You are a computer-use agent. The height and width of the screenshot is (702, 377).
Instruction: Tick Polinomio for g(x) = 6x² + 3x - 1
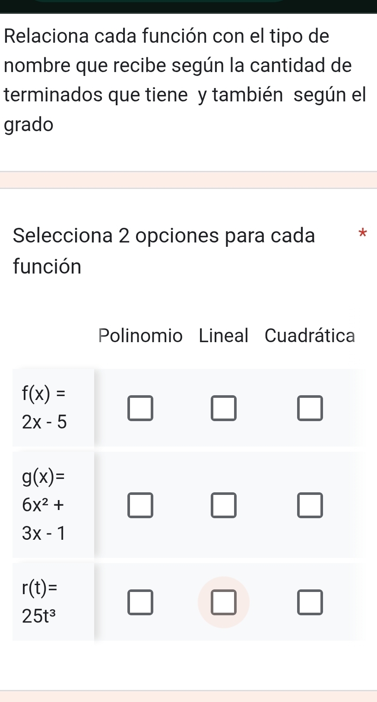click(x=140, y=505)
